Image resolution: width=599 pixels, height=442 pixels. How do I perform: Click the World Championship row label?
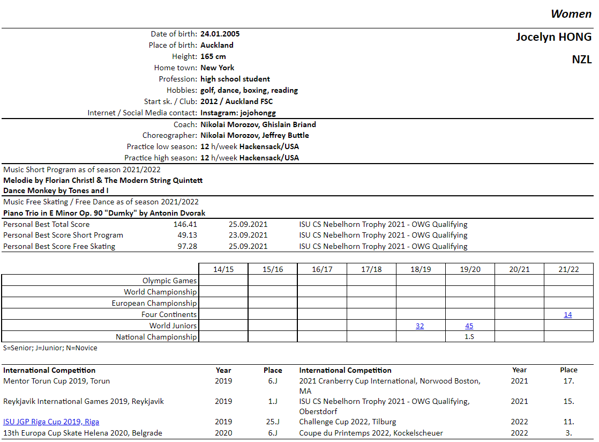[160, 292]
